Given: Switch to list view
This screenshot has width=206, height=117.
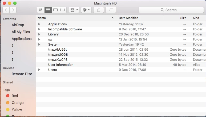Looking at the screenshot, I should point(48,10).
